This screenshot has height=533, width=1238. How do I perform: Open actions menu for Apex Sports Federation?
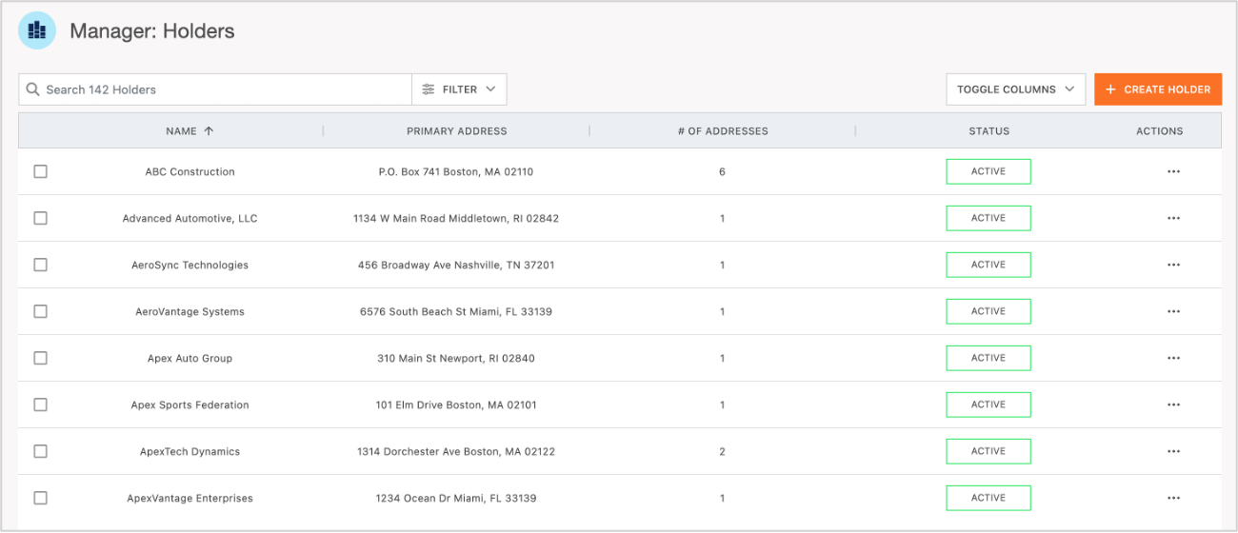(x=1173, y=405)
